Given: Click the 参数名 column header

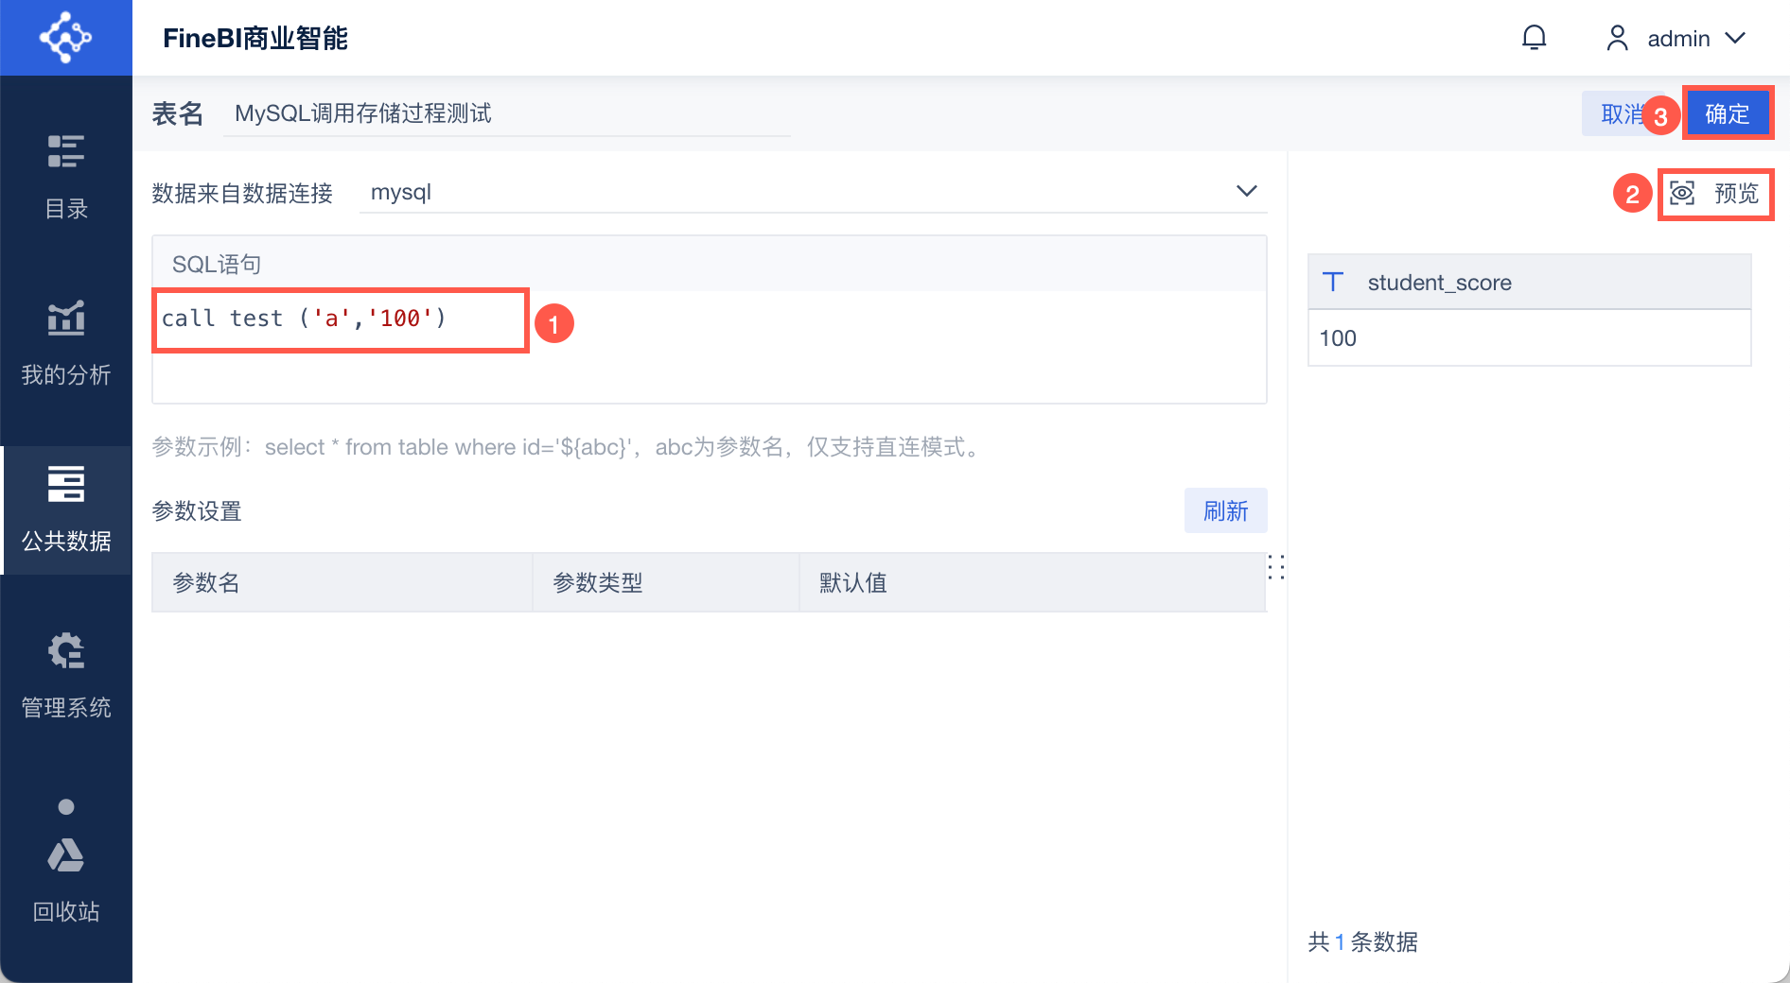Looking at the screenshot, I should coord(342,582).
